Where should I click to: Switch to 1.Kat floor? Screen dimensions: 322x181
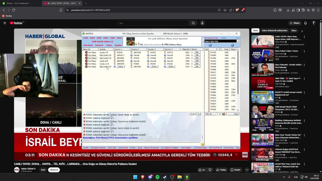(86, 38)
